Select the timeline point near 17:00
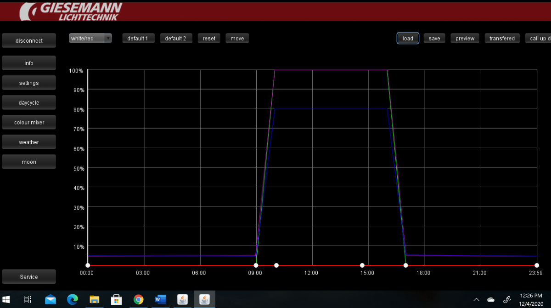 [x=405, y=265]
